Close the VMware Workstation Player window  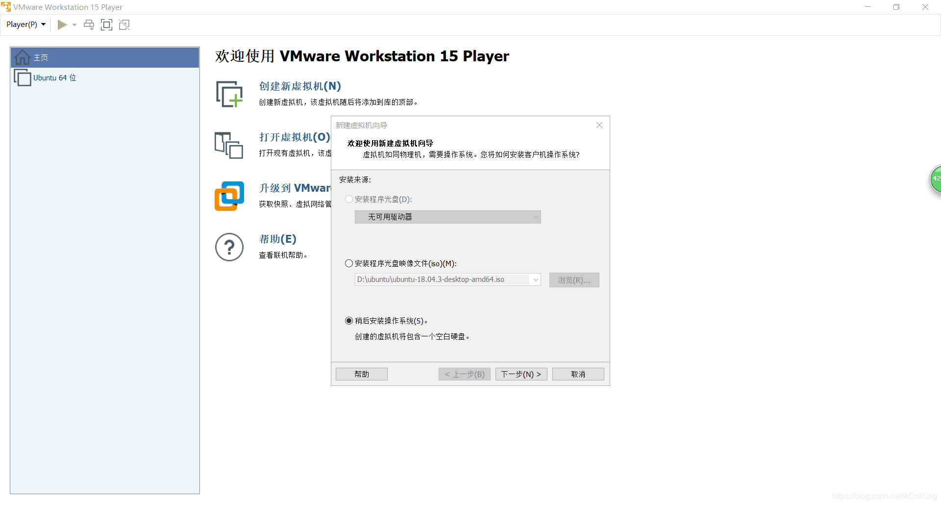coord(925,7)
